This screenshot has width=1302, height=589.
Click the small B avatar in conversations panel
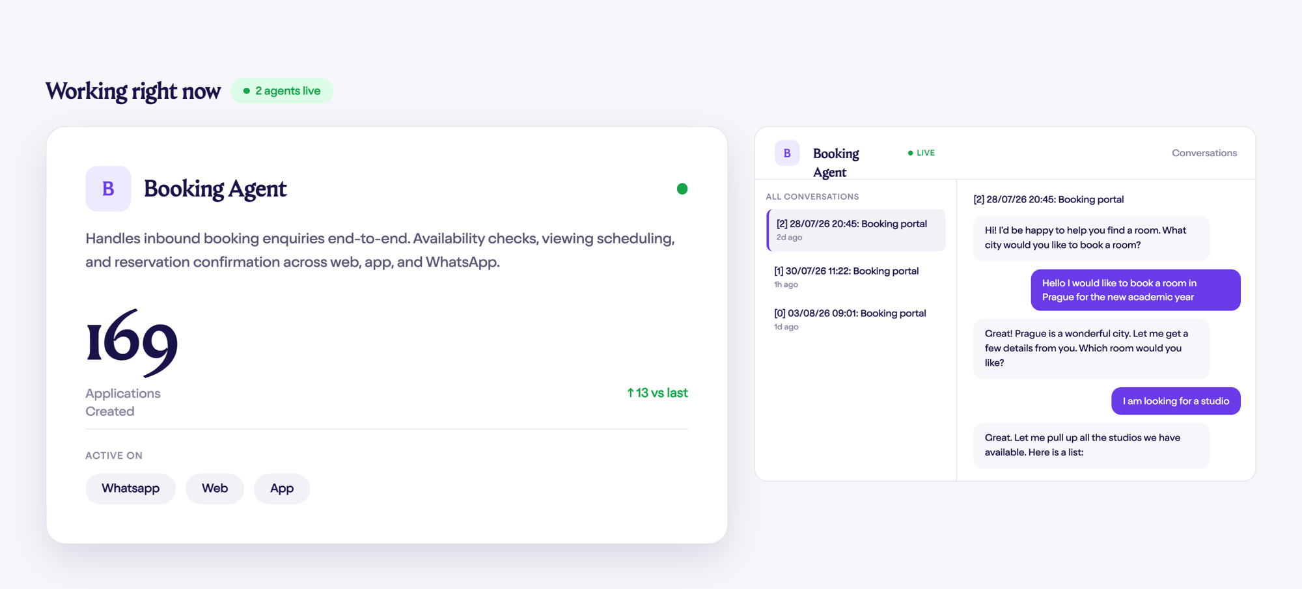tap(786, 153)
